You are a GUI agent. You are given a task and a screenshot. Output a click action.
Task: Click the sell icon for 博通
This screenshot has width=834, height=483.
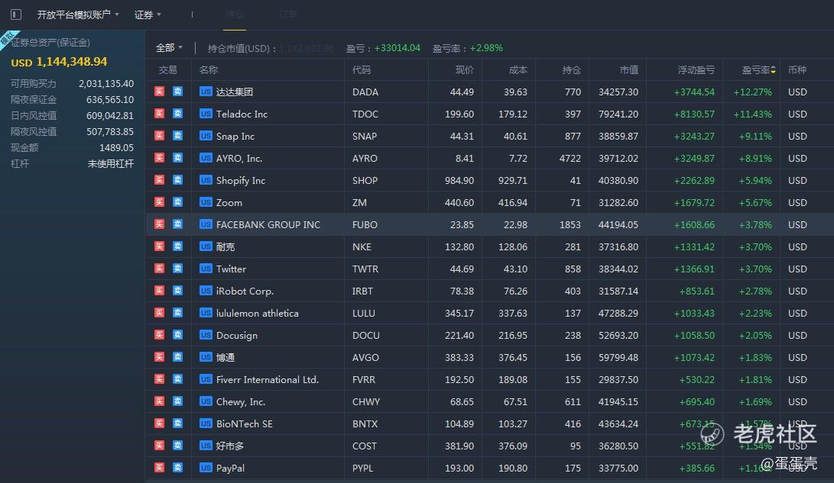point(177,356)
